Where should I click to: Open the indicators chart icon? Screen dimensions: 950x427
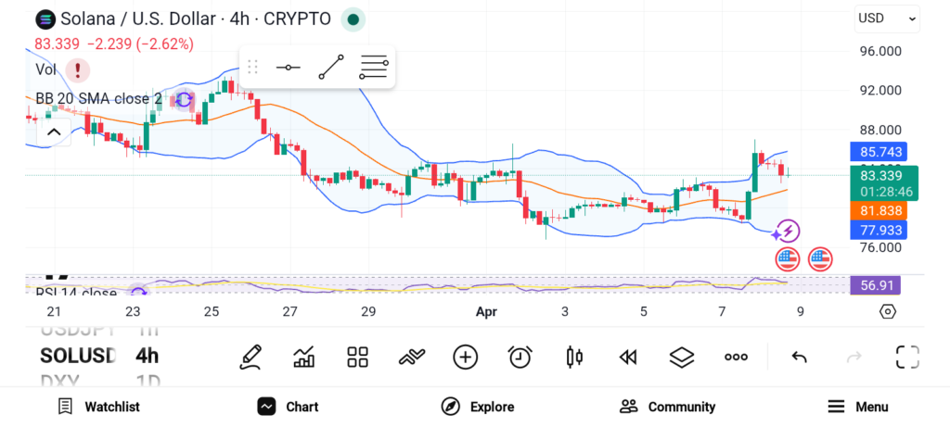(x=303, y=357)
